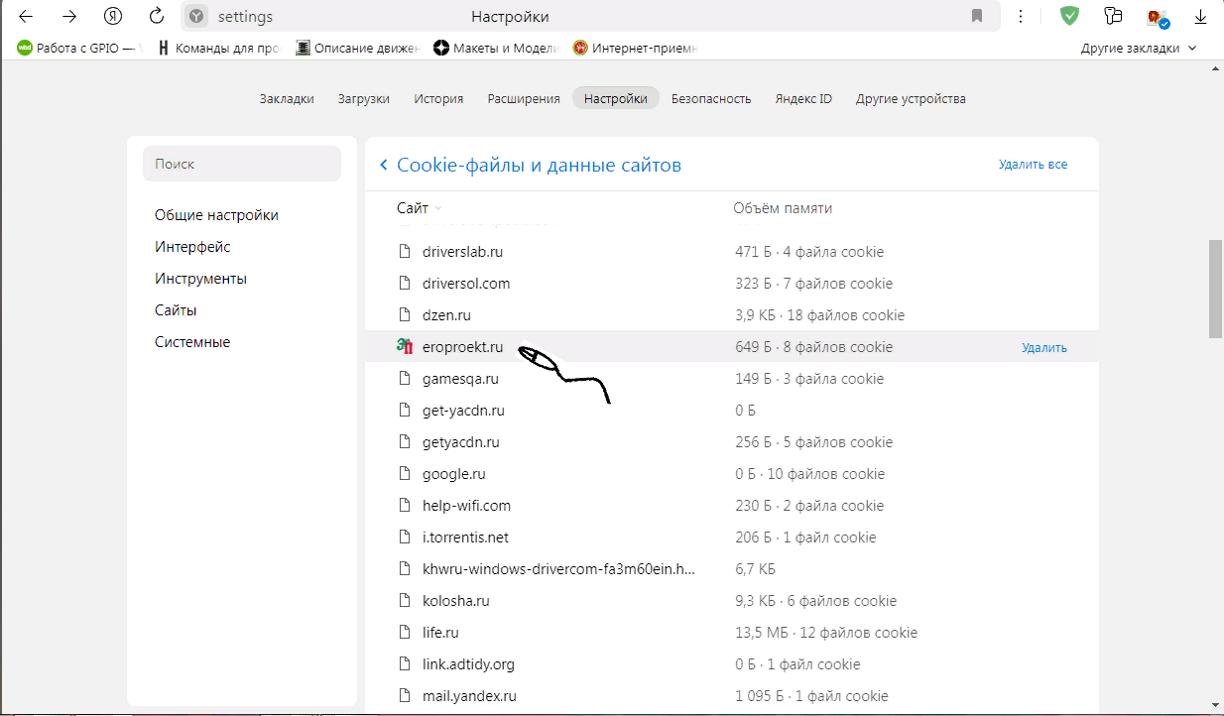The width and height of the screenshot is (1224, 716).
Task: Click the Объём памяти column header
Action: coord(783,208)
